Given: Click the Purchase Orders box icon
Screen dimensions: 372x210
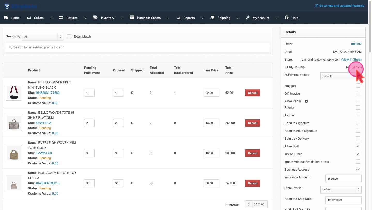Looking at the screenshot, I should click(132, 18).
